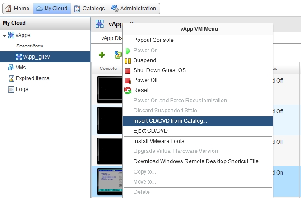Click the vApps icon in the tree
This screenshot has width=301, height=198.
pos(11,35)
